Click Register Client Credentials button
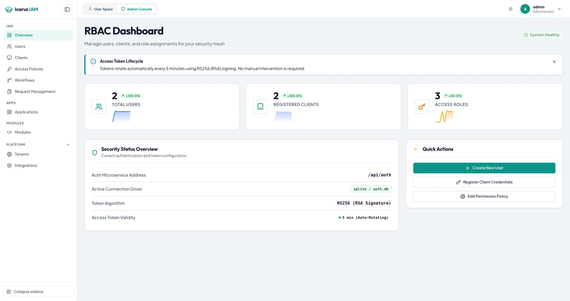The image size is (570, 301). (484, 182)
